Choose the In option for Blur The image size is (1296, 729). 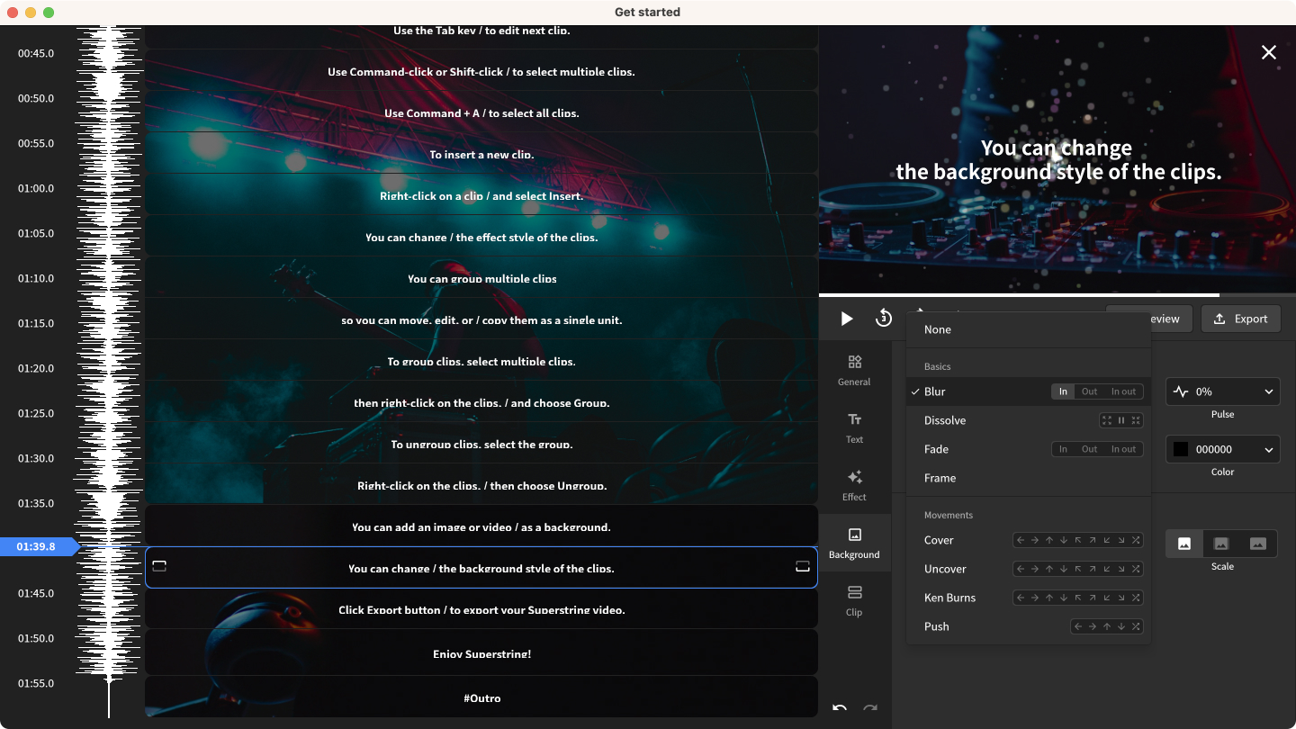[1063, 391]
